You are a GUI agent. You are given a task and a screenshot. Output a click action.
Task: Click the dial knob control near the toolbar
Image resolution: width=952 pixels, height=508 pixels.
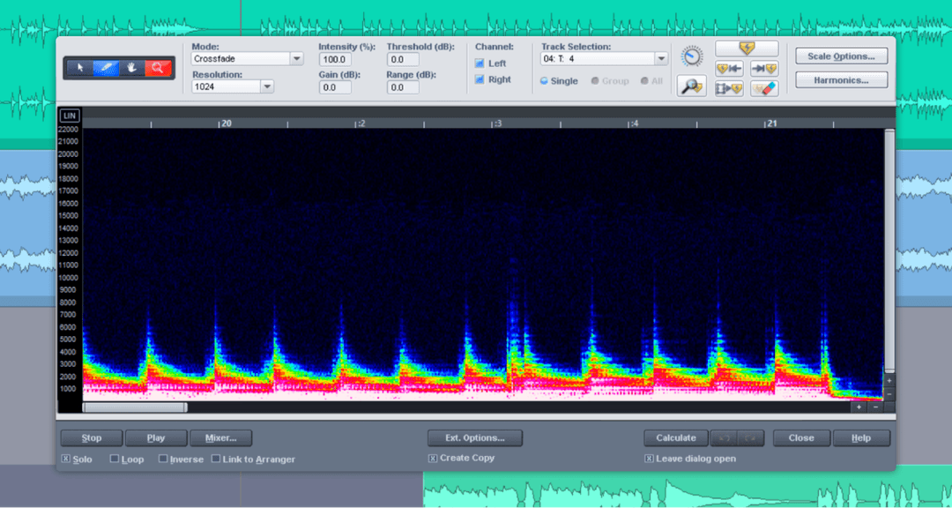[x=693, y=55]
